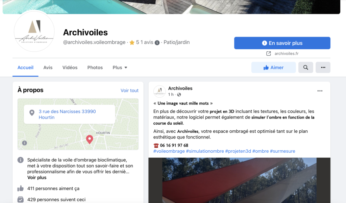Viewport: 346px width, 203px height.
Task: Like the page with Aimer button
Action: click(x=273, y=68)
